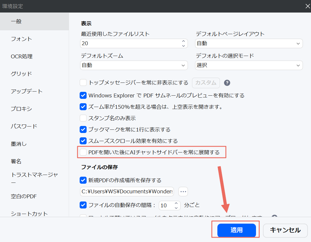Dismiss the dialog with キャンセル
This screenshot has width=311, height=242.
(x=285, y=230)
